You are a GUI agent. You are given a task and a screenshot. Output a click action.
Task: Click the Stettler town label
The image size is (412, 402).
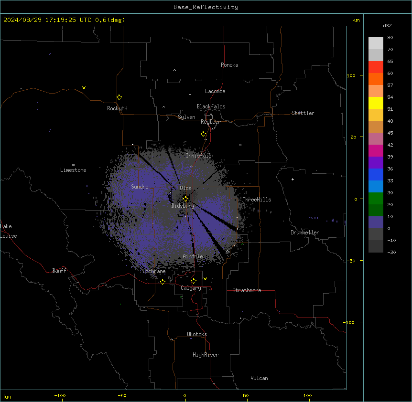point(303,113)
